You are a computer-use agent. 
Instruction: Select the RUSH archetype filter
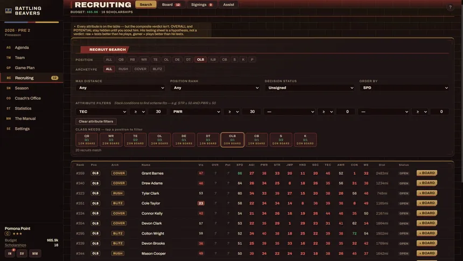coord(123,69)
